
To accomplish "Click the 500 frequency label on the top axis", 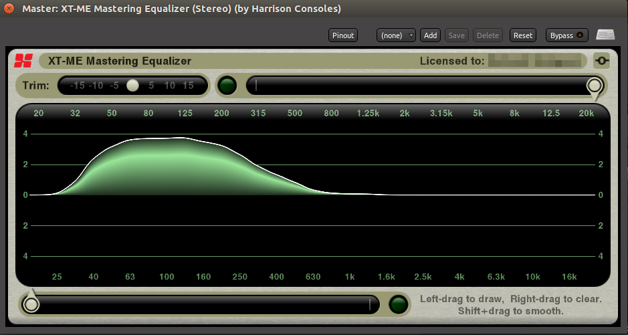I will pos(295,113).
